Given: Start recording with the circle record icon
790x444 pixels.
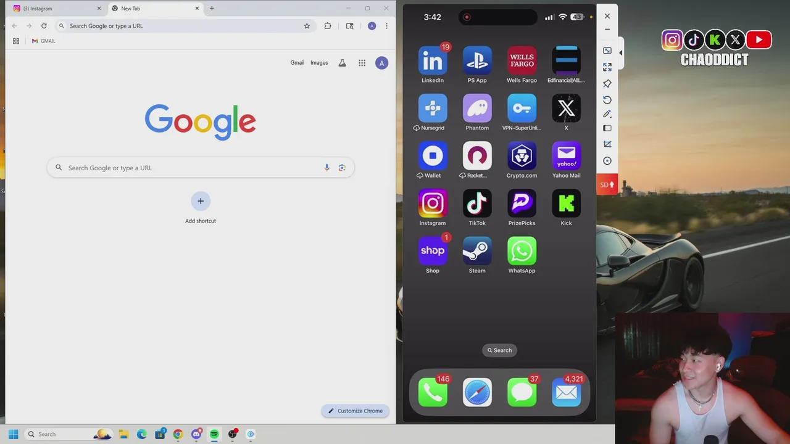Looking at the screenshot, I should pyautogui.click(x=607, y=161).
